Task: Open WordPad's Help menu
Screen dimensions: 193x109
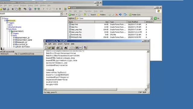Action: [73, 44]
